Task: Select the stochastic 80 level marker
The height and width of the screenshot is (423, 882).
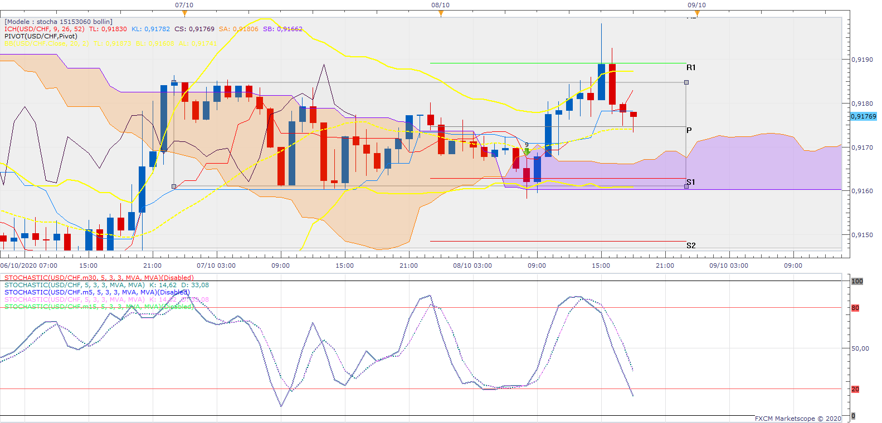Action: (x=855, y=308)
